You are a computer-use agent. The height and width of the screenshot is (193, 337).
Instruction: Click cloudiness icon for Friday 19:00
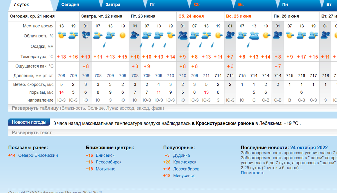(x=170, y=35)
